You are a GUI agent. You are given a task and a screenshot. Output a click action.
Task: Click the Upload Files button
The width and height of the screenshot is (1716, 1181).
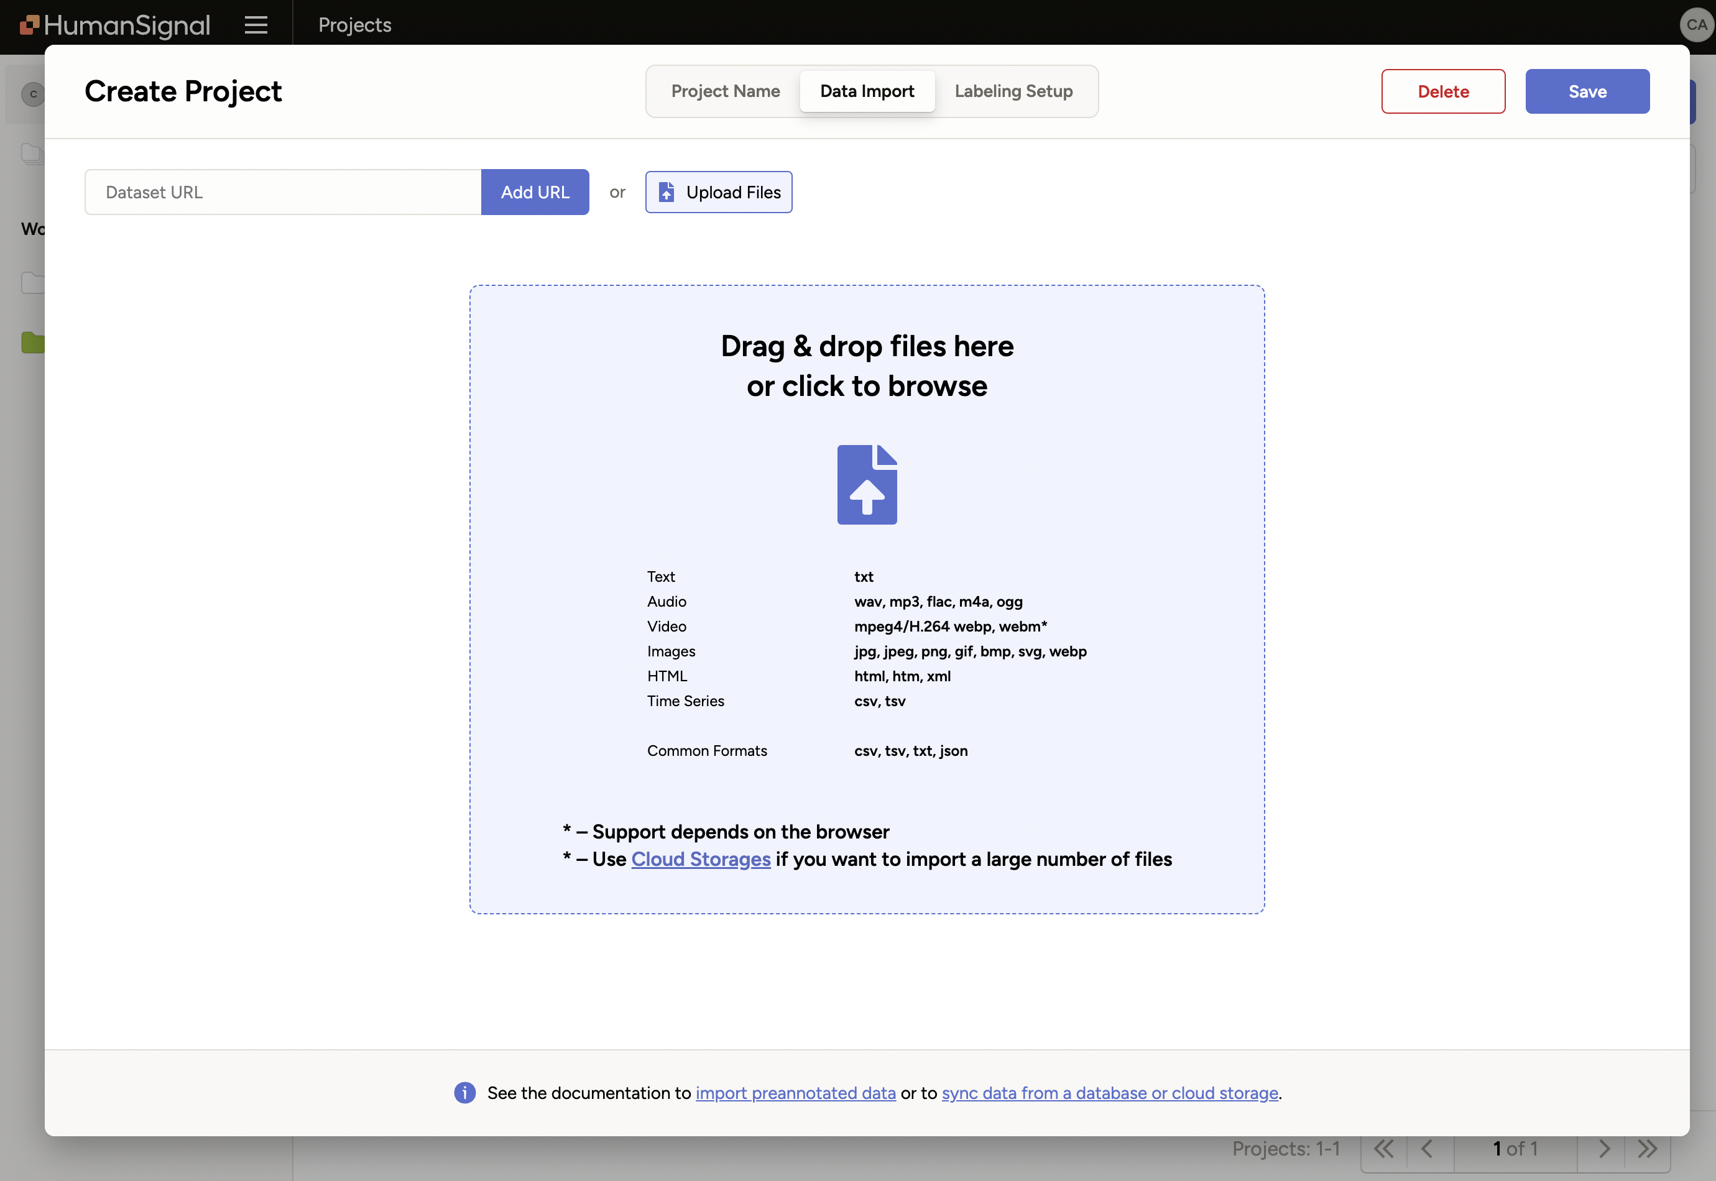pyautogui.click(x=719, y=191)
